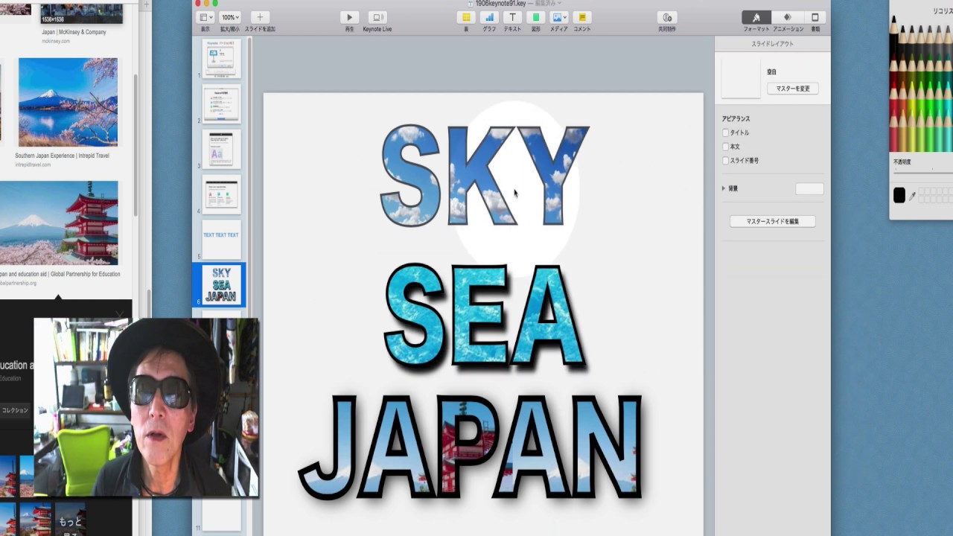Enable the スライド番号 slide number checkbox
The image size is (953, 536).
[x=726, y=160]
